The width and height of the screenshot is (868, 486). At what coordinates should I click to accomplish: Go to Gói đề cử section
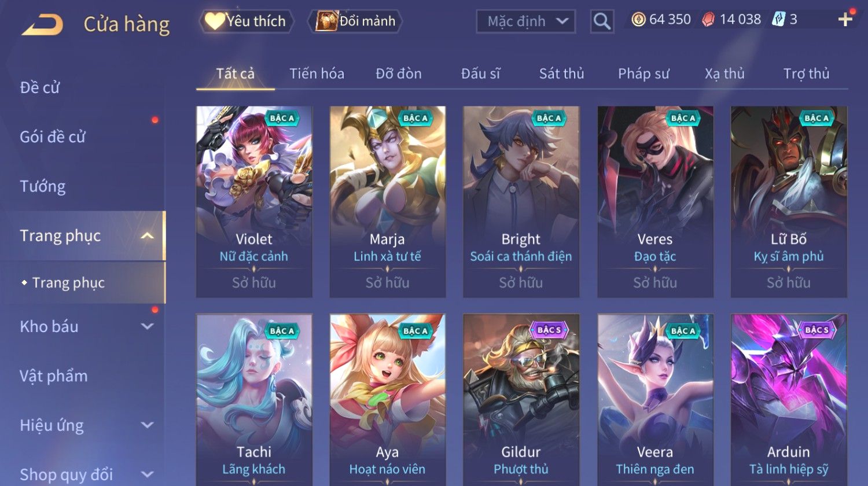click(x=53, y=137)
